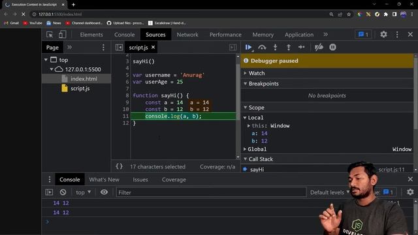Viewport: 418px width, 235px height.
Task: Toggle the device toolbar icon
Action: tap(63, 35)
